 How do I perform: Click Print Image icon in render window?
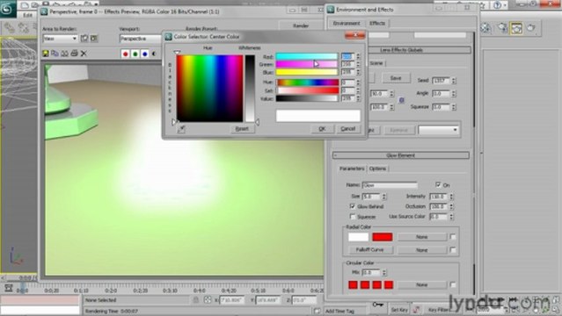pyautogui.click(x=74, y=54)
